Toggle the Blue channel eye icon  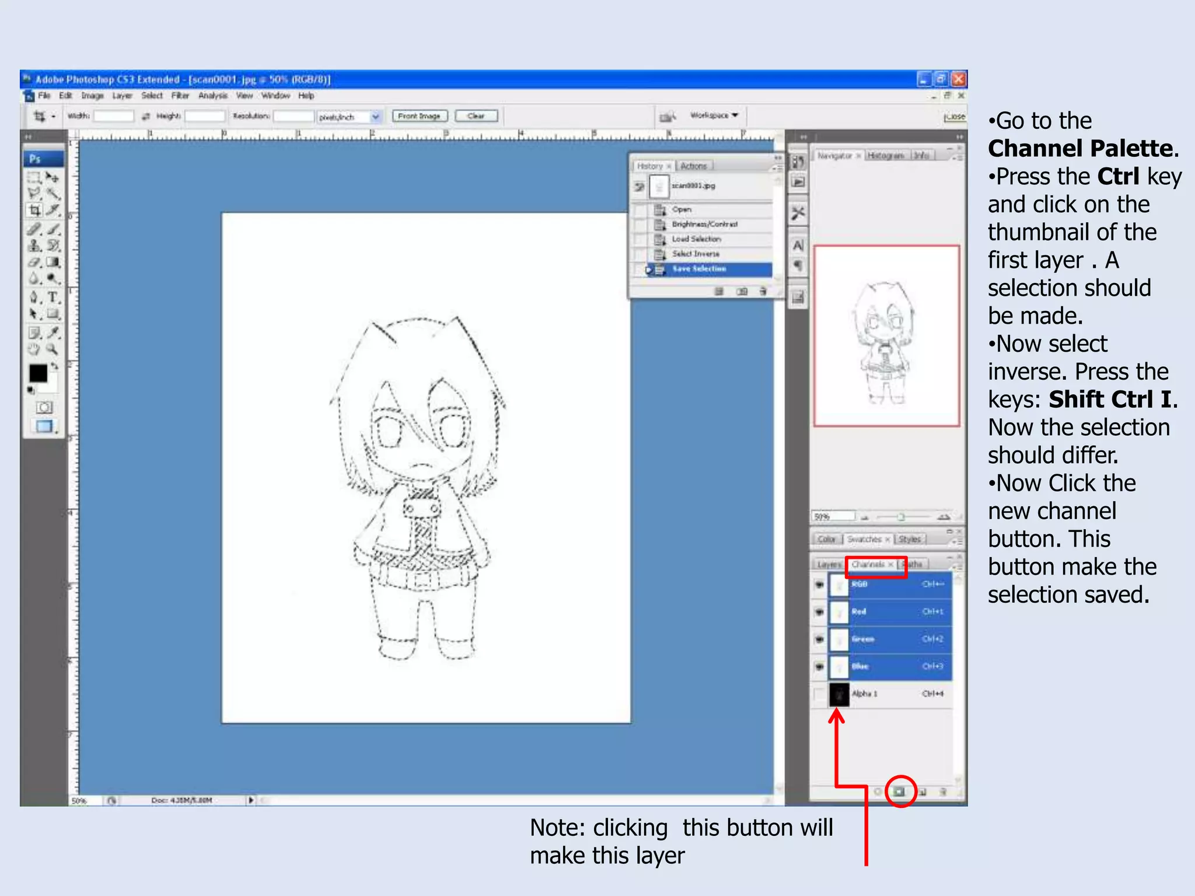(x=819, y=666)
